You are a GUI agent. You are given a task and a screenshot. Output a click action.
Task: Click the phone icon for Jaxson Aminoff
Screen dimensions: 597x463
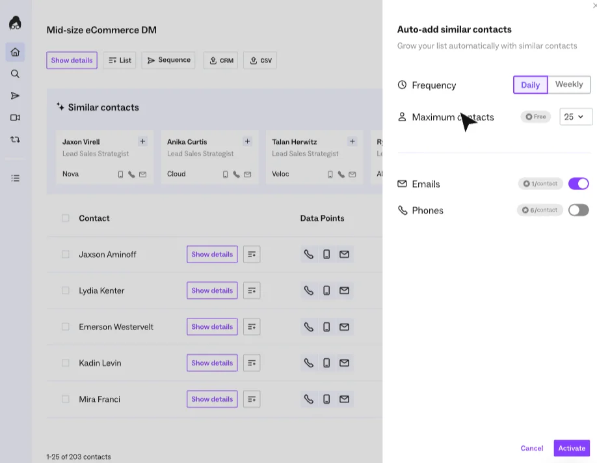[309, 255]
